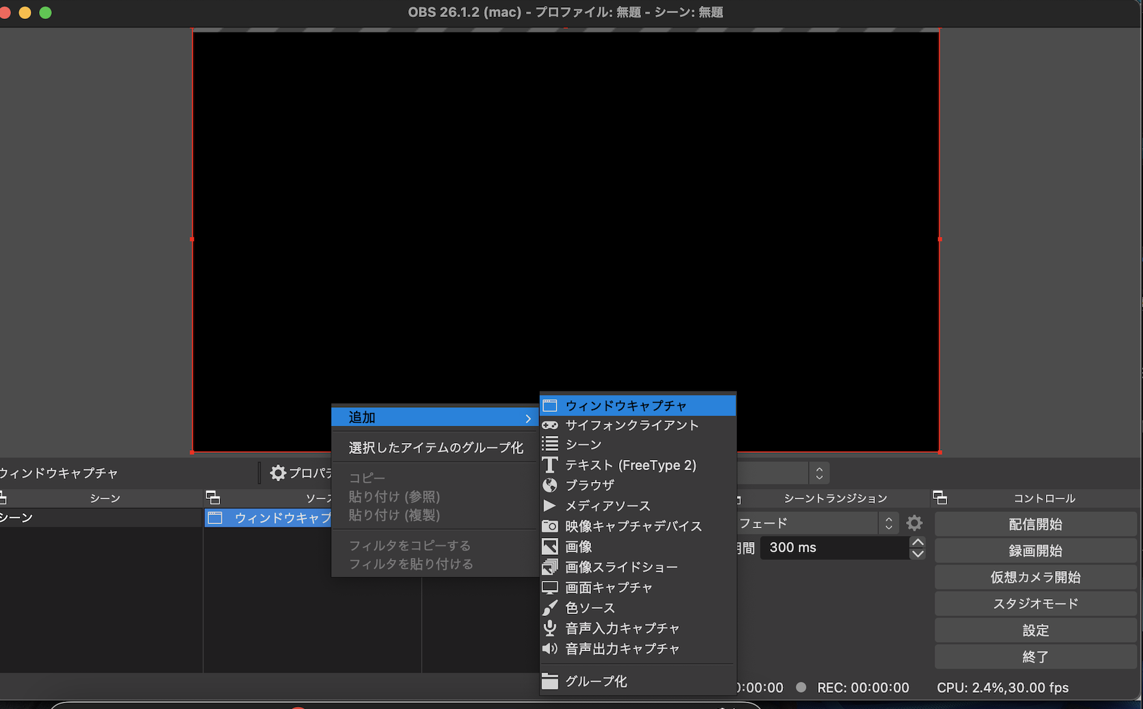Add a 色ソース color source

coord(588,608)
